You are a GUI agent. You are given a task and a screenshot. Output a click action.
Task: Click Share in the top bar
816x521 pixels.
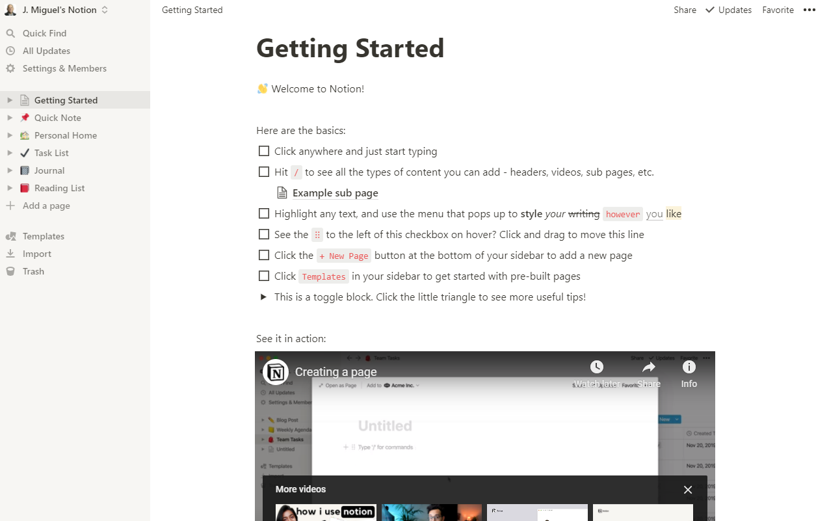(685, 10)
